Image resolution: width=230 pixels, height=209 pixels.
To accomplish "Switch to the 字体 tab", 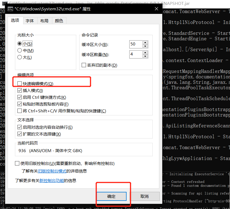I will pos(30,21).
